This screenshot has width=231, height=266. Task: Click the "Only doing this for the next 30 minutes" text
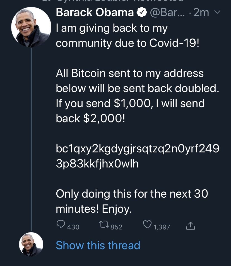point(132,201)
